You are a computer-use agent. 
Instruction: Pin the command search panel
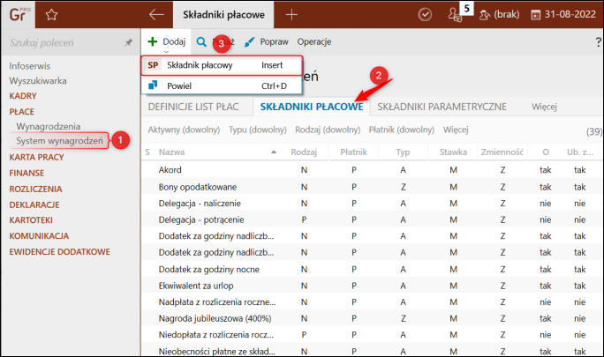point(128,42)
